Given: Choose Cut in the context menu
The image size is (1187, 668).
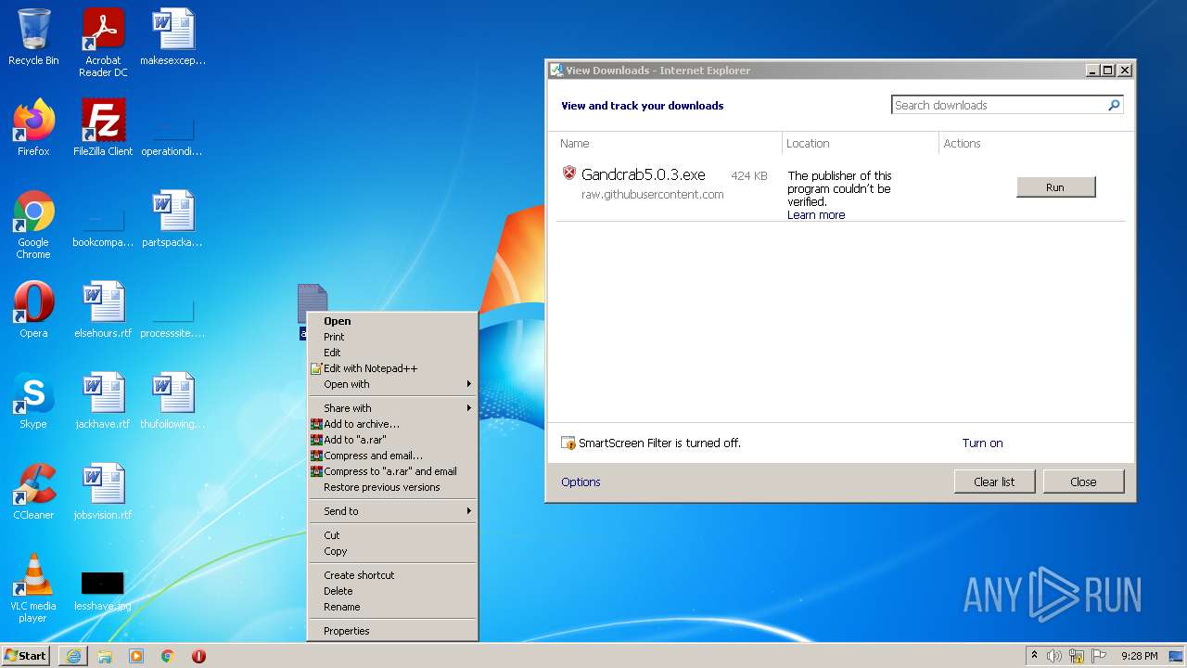Looking at the screenshot, I should pos(392,535).
